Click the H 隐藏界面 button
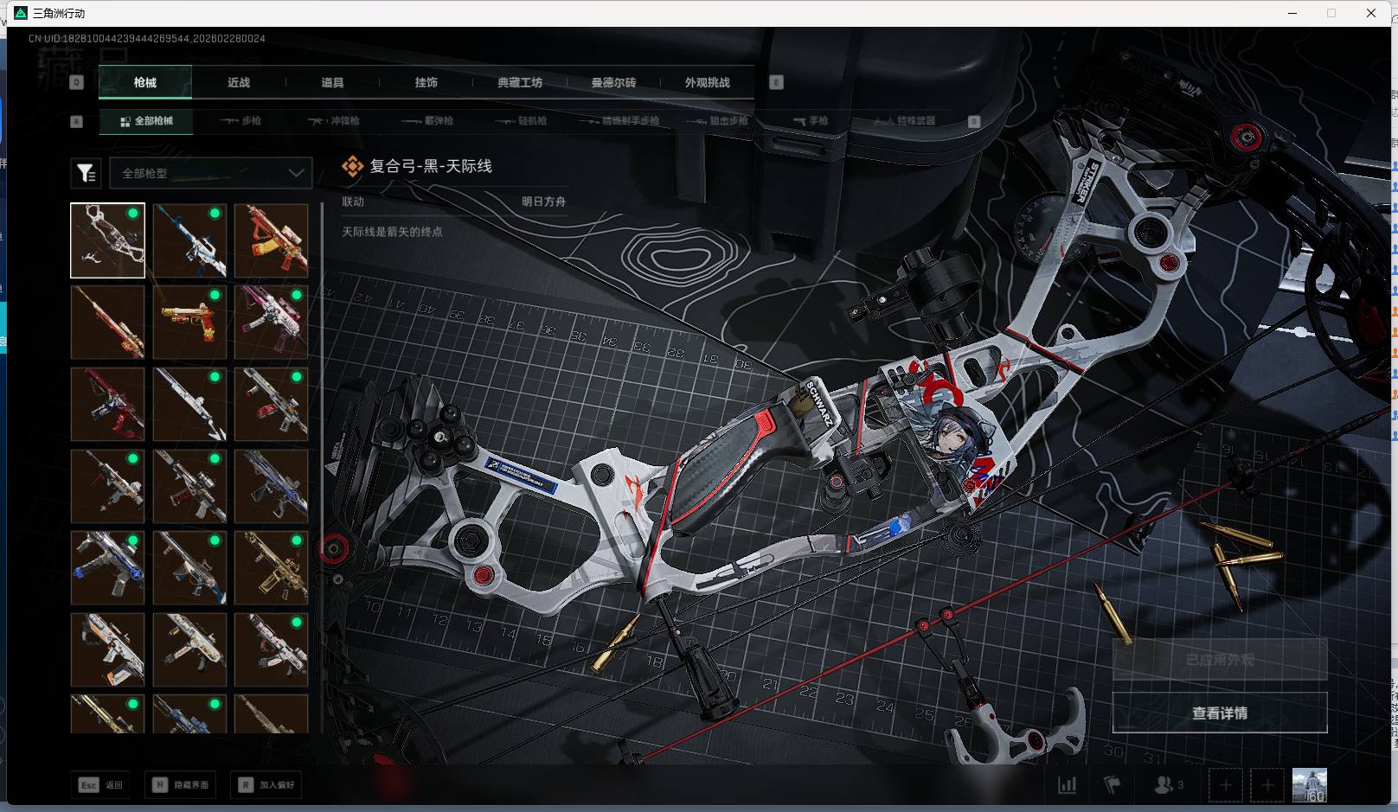This screenshot has height=812, width=1398. click(x=182, y=785)
